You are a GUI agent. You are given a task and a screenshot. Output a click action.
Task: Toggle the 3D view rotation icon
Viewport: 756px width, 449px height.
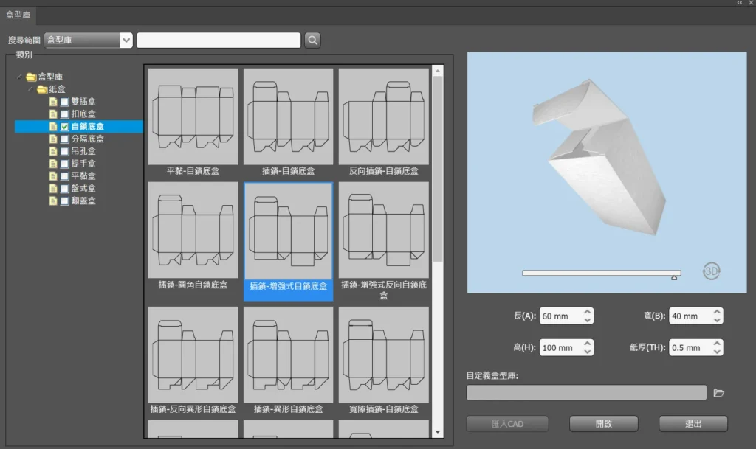click(711, 271)
